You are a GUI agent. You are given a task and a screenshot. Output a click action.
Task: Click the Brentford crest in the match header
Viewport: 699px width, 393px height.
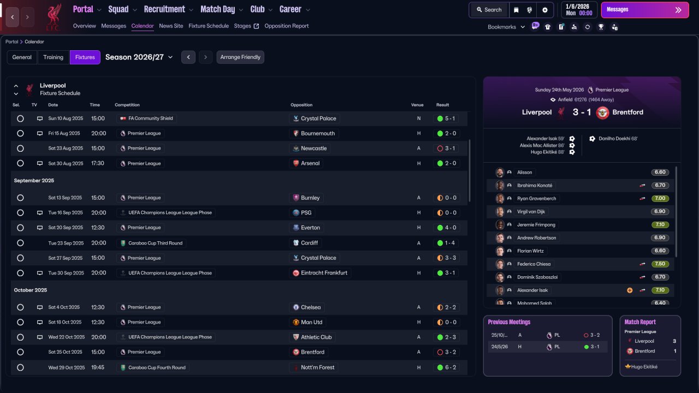point(602,112)
